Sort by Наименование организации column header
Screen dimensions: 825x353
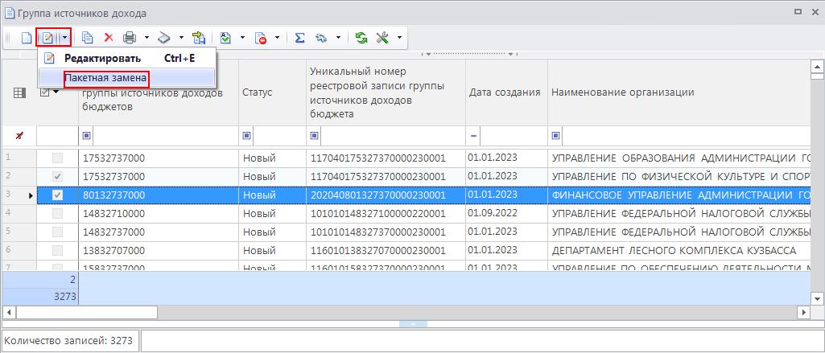[679, 92]
